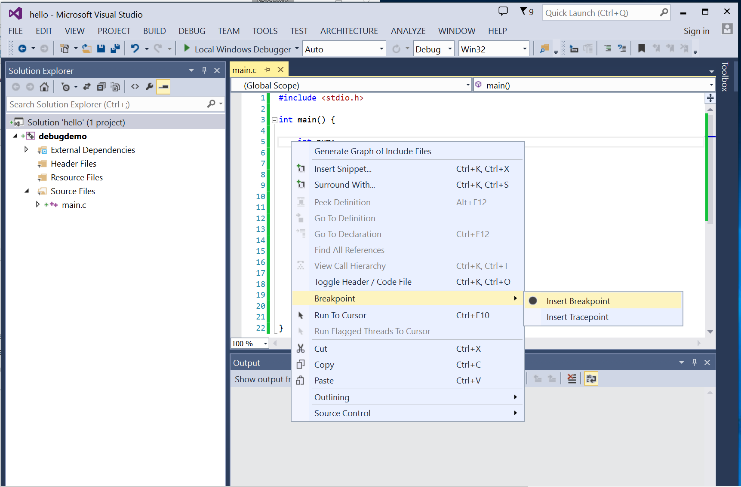Click the Find in Files toolbar icon
The height and width of the screenshot is (487, 741).
tap(544, 49)
